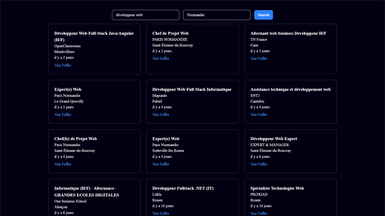Viewport: 385px width, 216px height.
Task: Focus the 'développeur web' keyword input
Action: (x=145, y=15)
